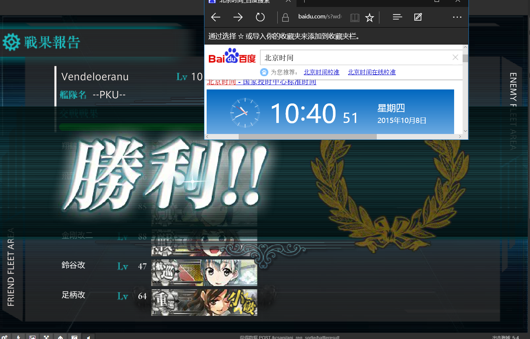Open a new Edge tab

tap(304, 1)
